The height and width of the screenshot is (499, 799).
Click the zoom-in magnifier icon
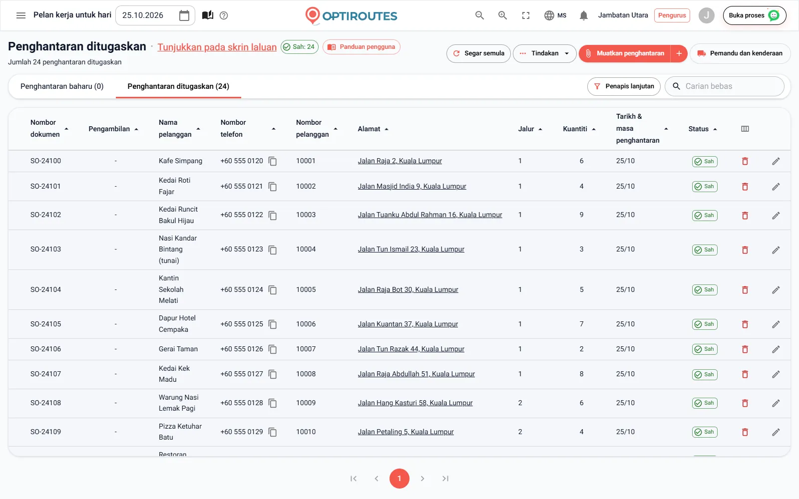point(503,15)
